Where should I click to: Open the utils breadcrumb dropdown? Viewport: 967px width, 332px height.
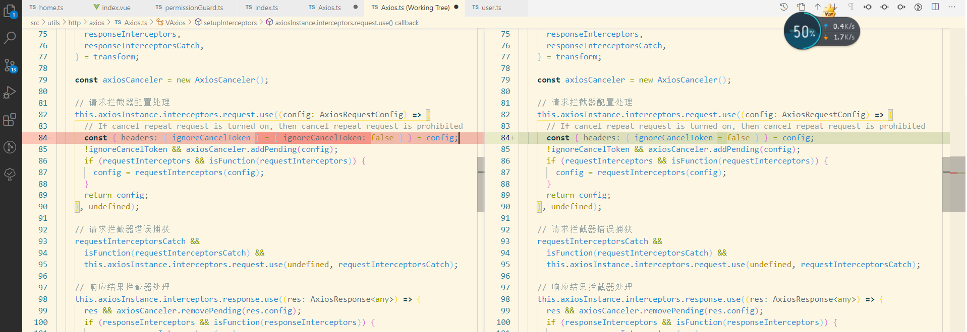pyautogui.click(x=53, y=23)
